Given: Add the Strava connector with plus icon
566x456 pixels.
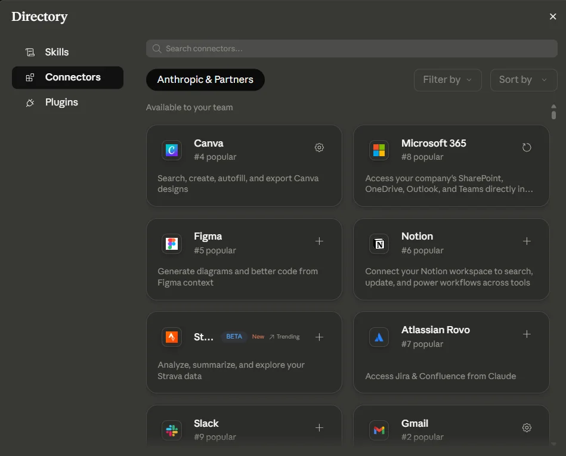Looking at the screenshot, I should pos(319,337).
